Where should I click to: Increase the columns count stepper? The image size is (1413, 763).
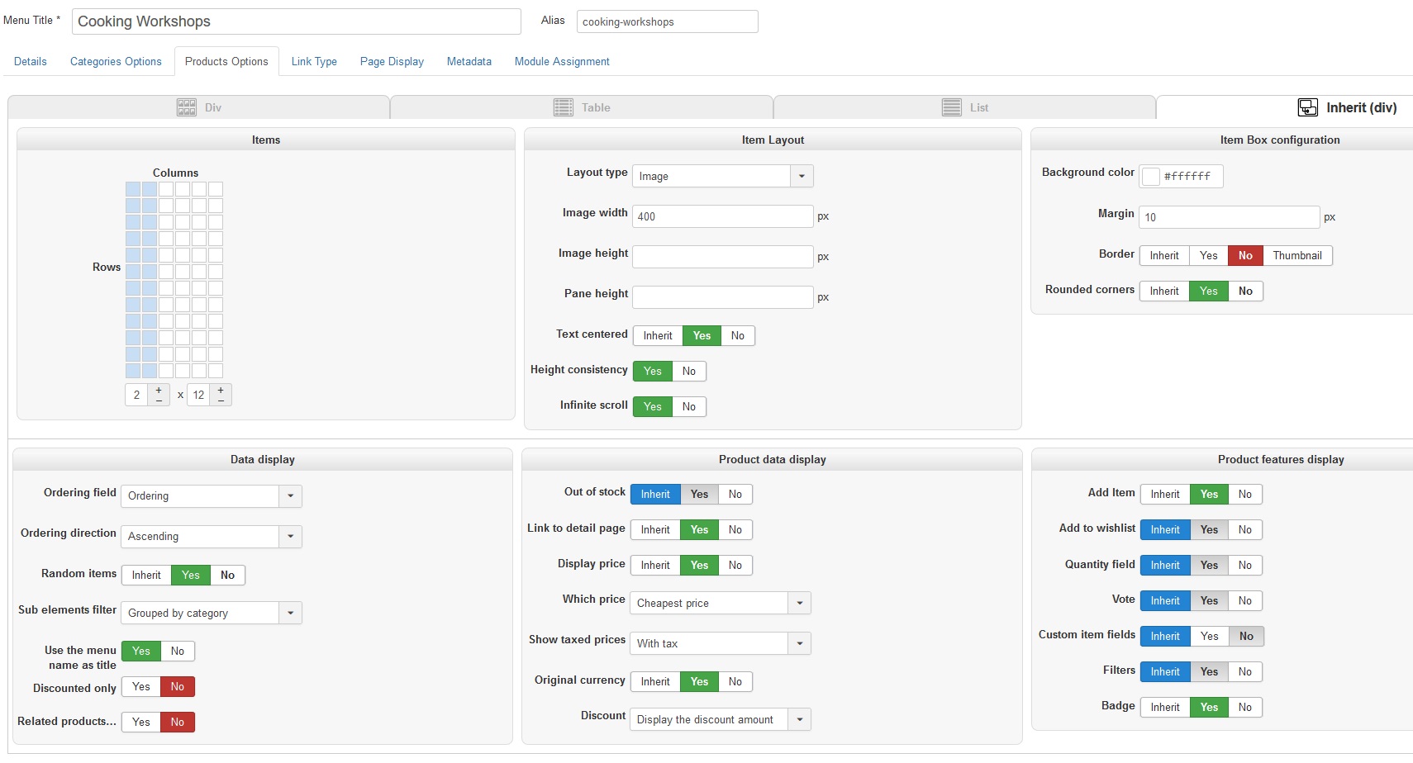click(159, 390)
